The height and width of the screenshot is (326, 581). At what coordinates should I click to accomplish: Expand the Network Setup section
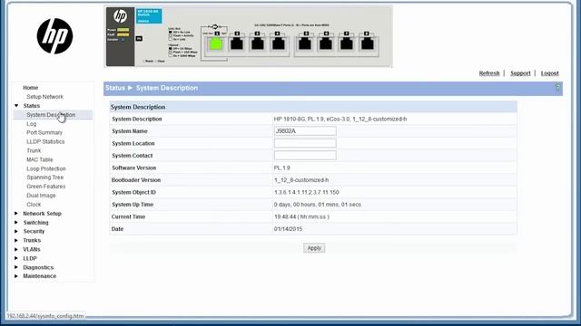pyautogui.click(x=16, y=214)
